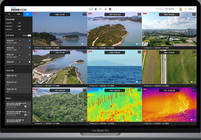Expand the 2CH island feed to fullscreen
The height and width of the screenshot is (140, 201).
coord(140,44)
